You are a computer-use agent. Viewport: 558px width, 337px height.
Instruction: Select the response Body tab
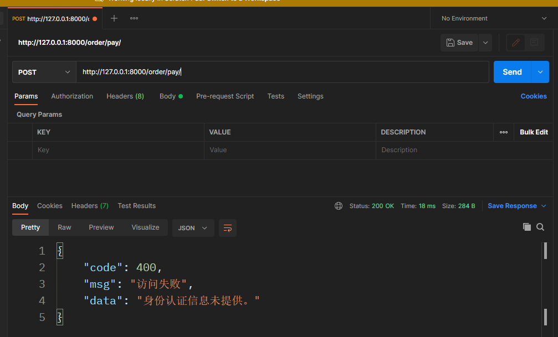click(x=21, y=206)
